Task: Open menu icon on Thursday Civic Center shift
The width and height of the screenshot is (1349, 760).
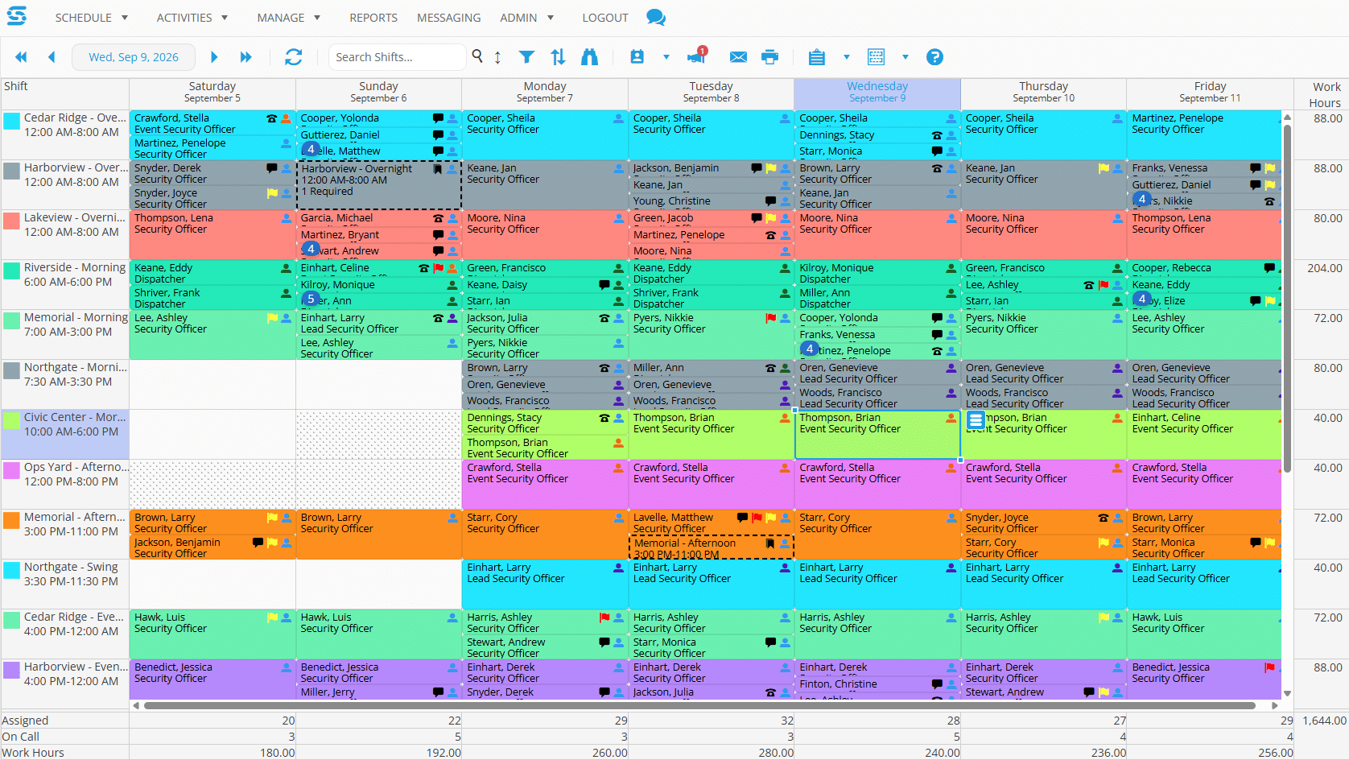Action: pos(976,419)
